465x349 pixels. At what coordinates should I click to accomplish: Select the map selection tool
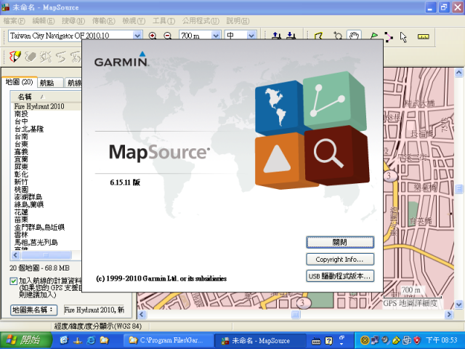(318, 37)
